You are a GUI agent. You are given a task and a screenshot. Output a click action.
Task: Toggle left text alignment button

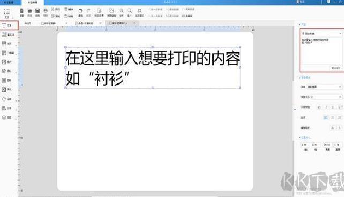click(326, 118)
